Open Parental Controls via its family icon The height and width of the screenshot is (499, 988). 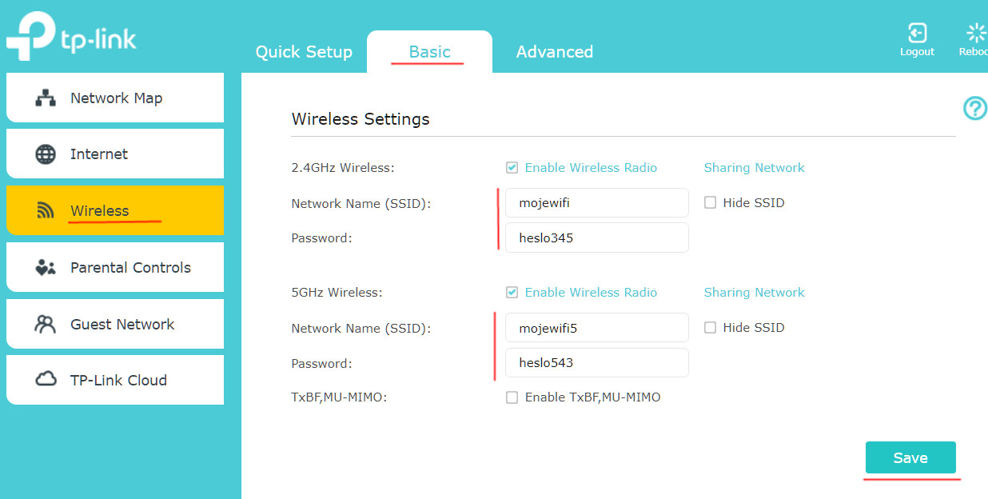[x=46, y=268]
